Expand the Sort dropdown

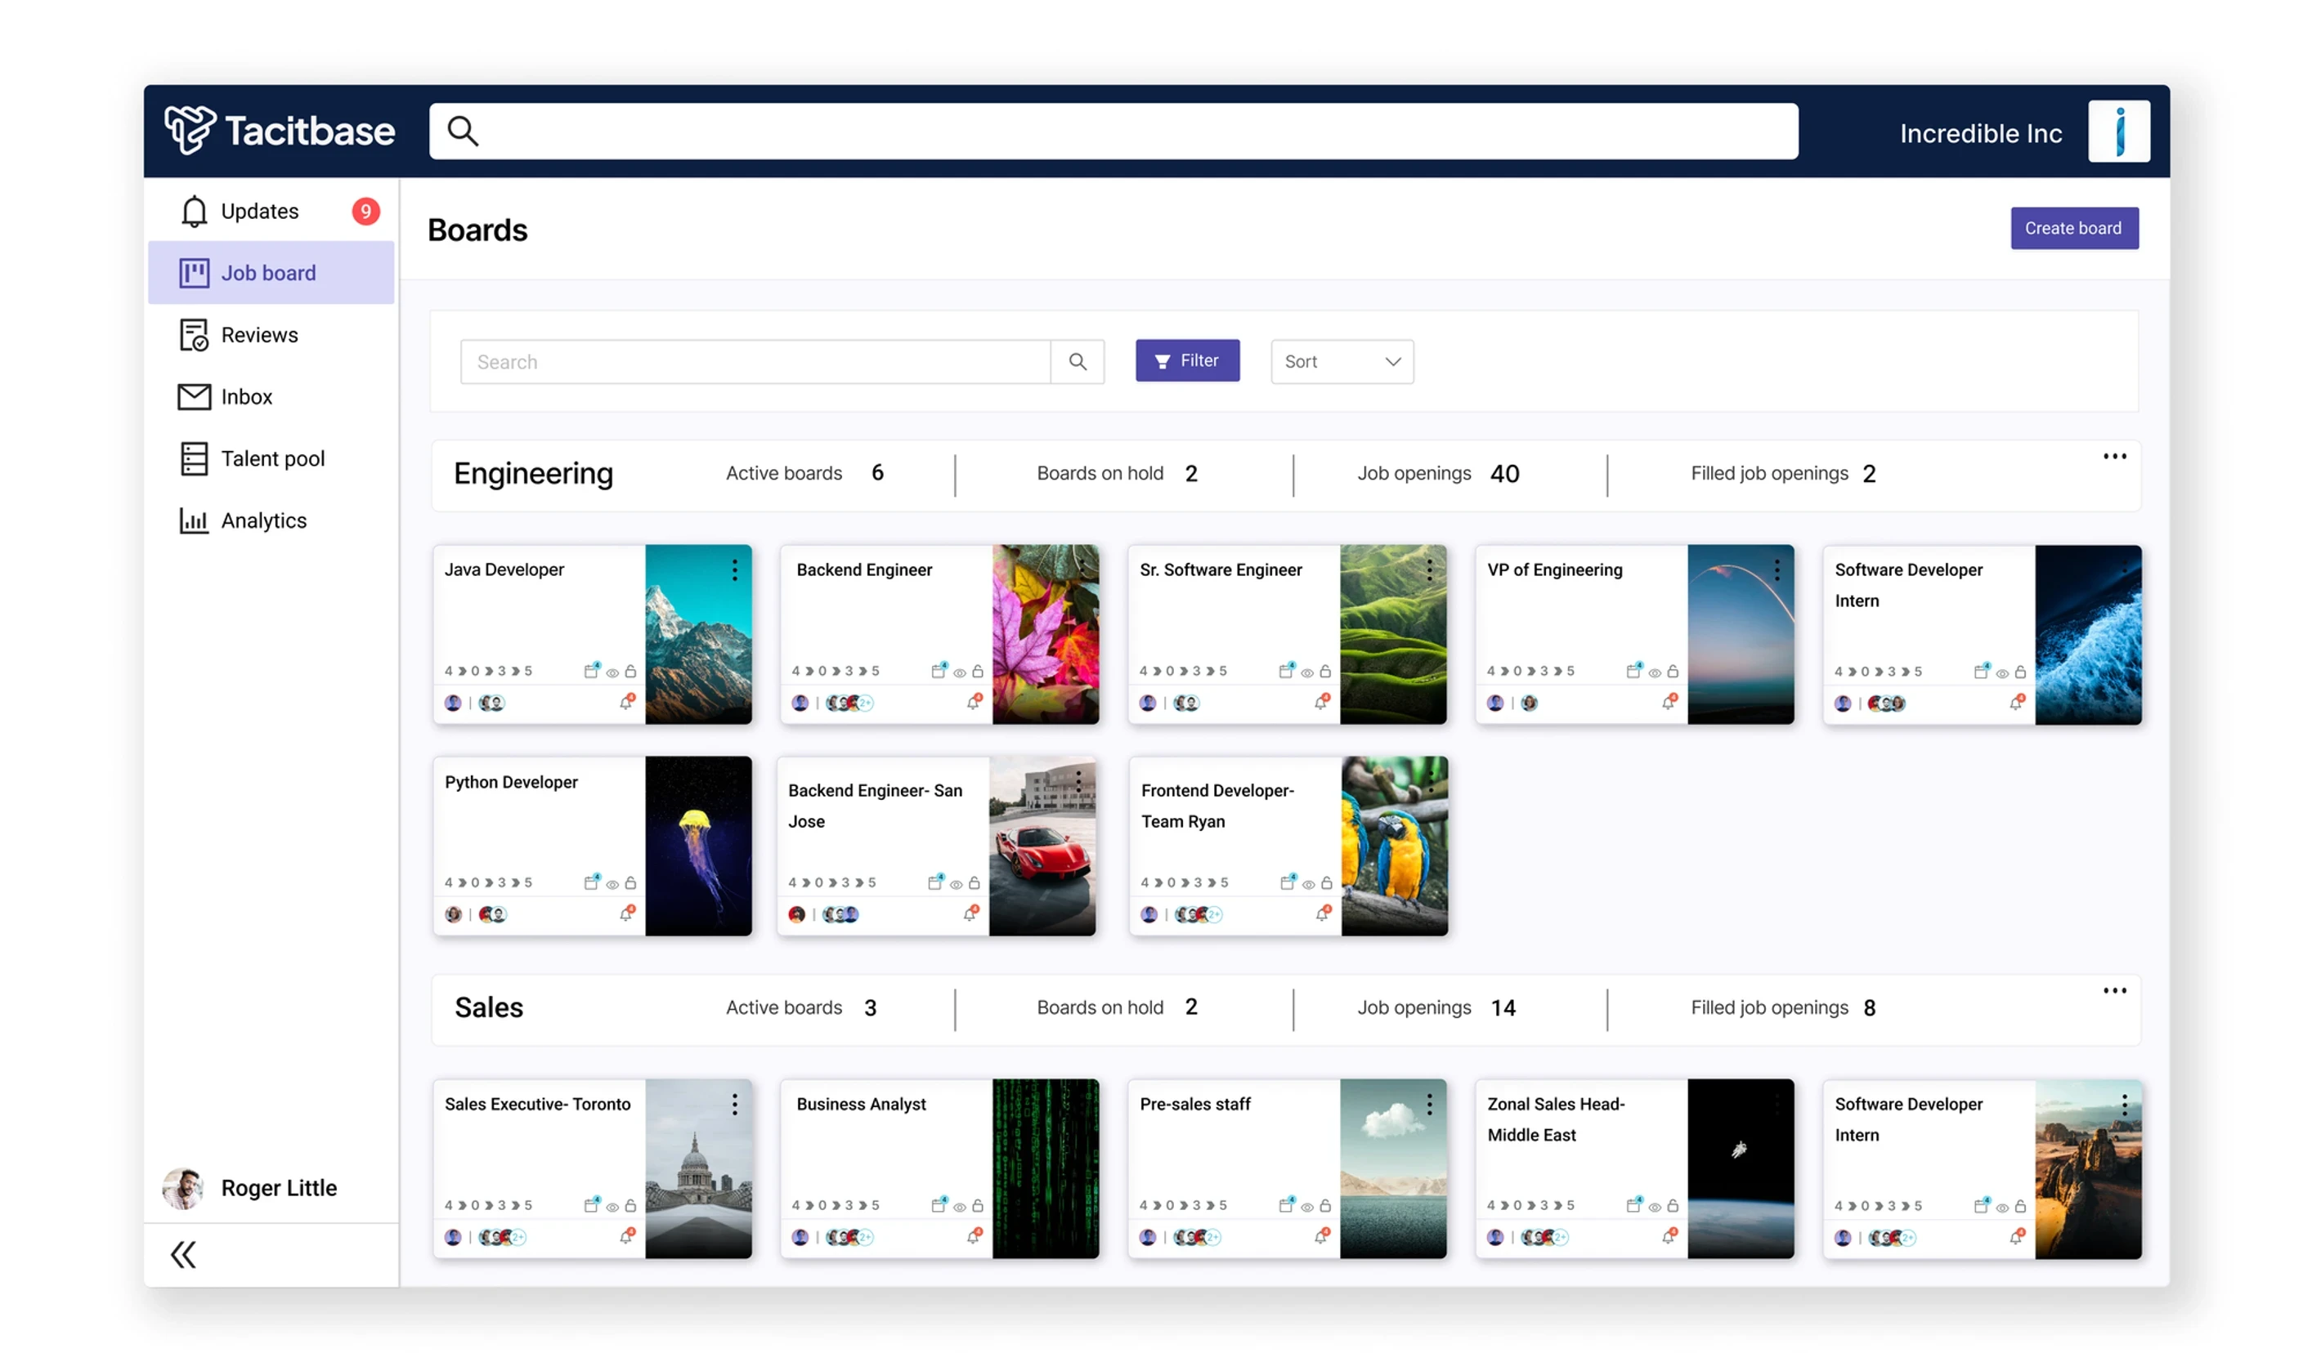coord(1341,360)
